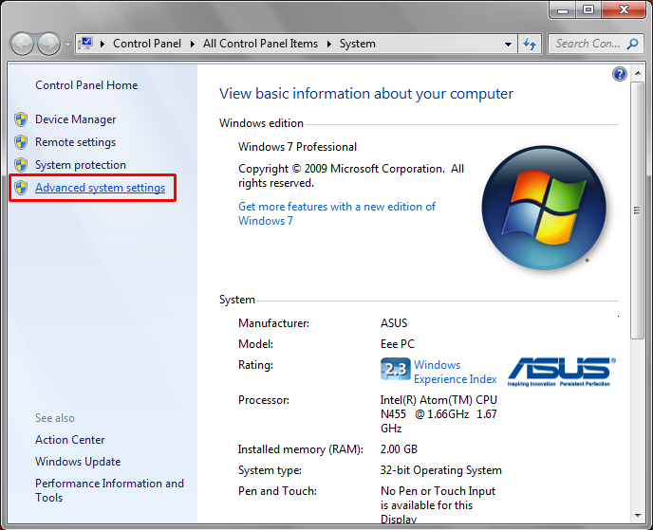Maximize the System window

[588, 10]
